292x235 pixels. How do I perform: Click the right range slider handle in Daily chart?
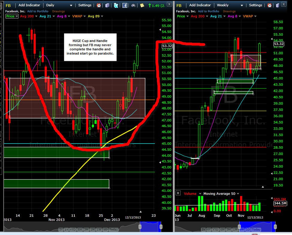[x=161, y=226]
